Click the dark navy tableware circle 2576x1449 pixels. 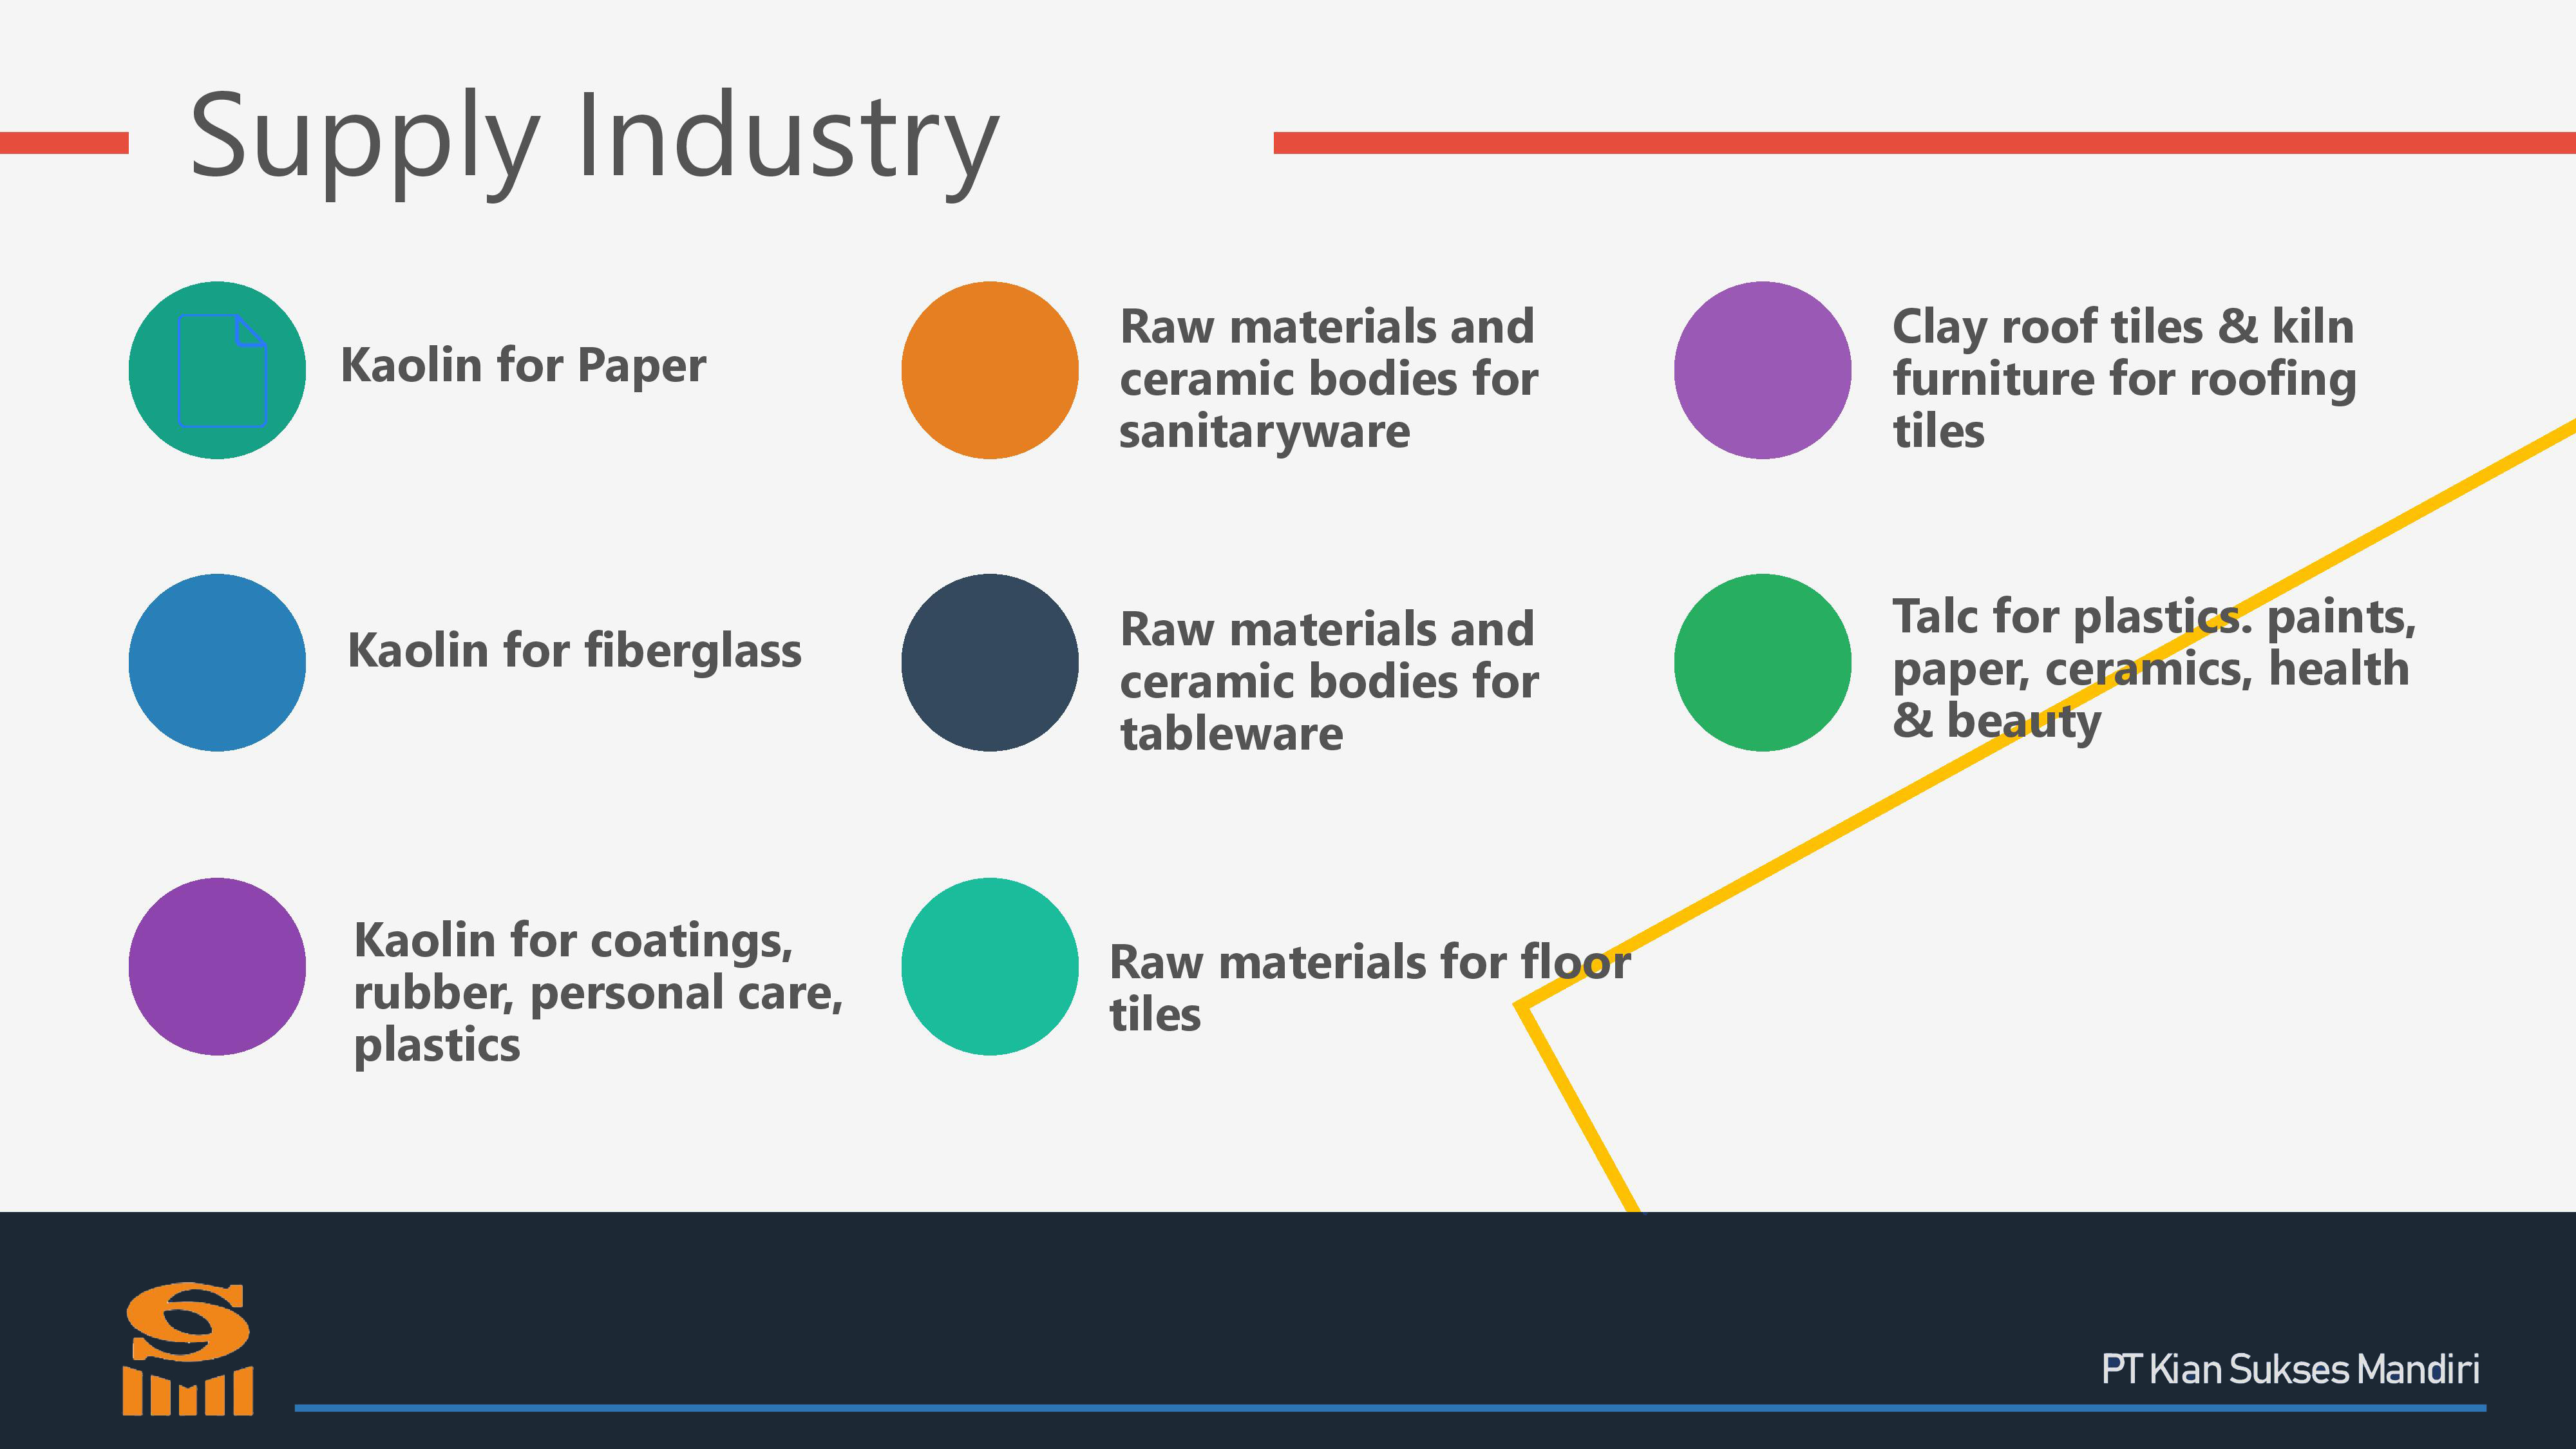[x=989, y=662]
